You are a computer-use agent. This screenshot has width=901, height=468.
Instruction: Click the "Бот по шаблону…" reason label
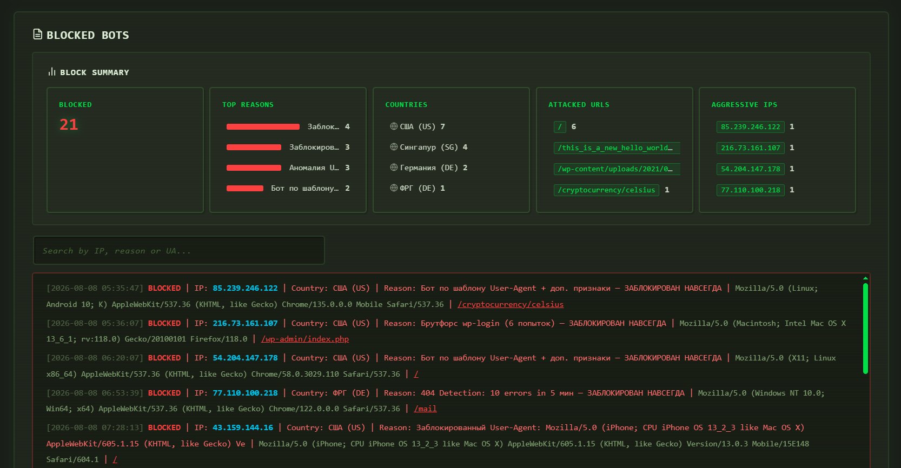(304, 188)
